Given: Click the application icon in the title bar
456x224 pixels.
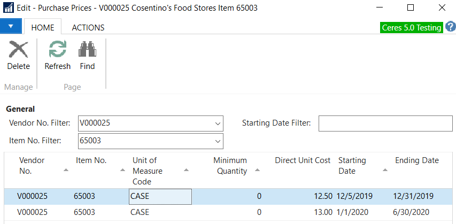Looking at the screenshot, I should [8, 8].
